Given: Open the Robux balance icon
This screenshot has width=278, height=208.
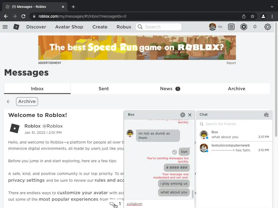Looking at the screenshot, I should tap(244, 27).
